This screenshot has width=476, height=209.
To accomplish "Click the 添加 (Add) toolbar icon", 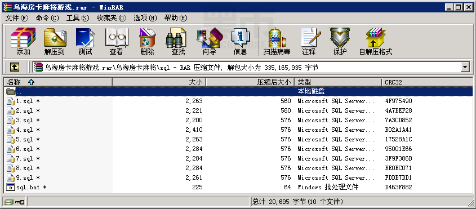I will (x=23, y=41).
